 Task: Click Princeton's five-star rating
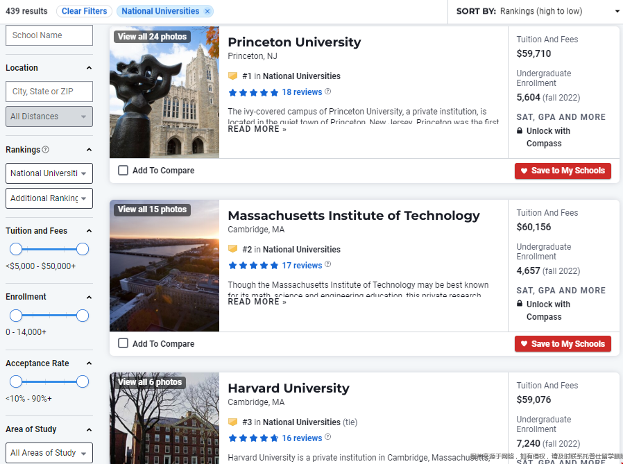pos(253,92)
